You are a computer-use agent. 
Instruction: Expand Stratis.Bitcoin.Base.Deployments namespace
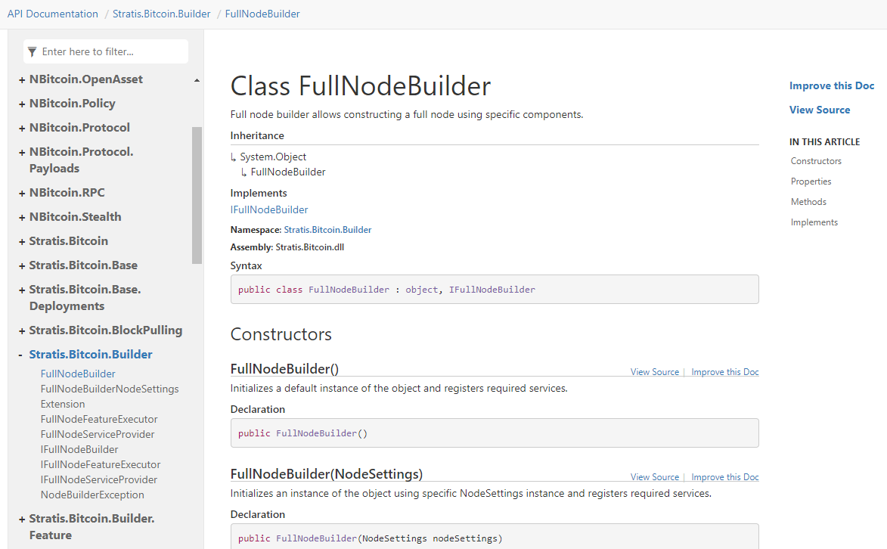[21, 290]
